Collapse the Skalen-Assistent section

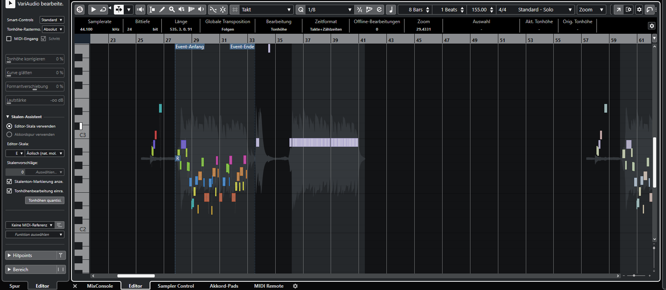pyautogui.click(x=8, y=117)
